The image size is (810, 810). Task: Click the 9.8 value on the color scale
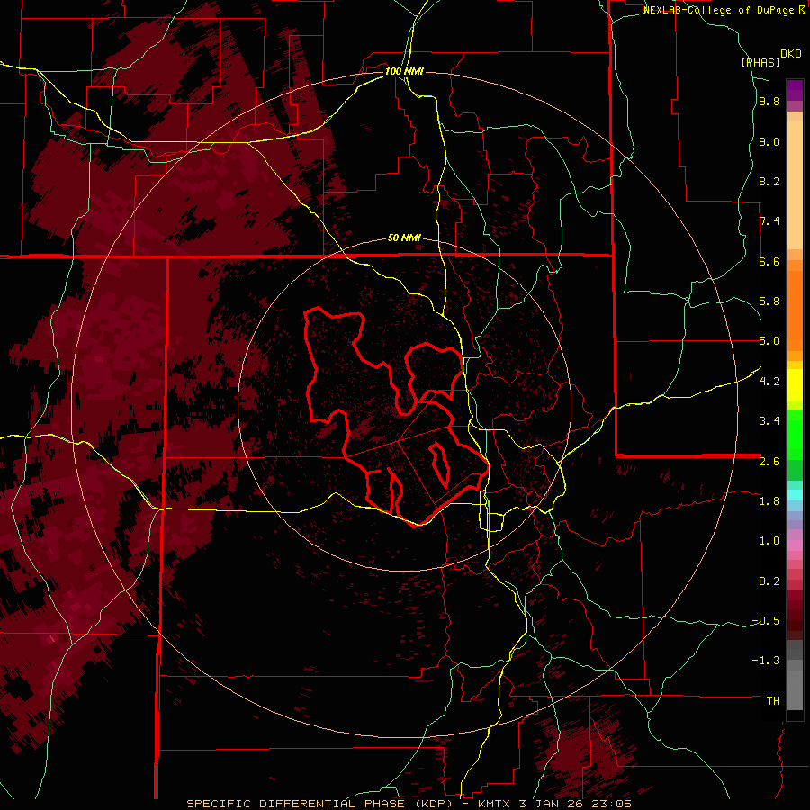tap(769, 102)
